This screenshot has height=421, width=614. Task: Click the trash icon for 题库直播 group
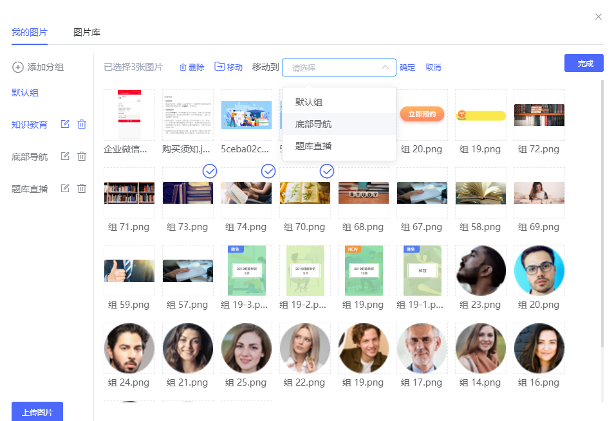(x=82, y=188)
